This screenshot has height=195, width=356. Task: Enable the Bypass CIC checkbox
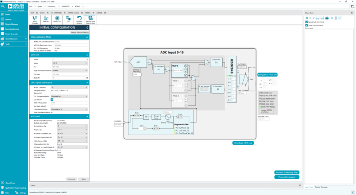pos(52,93)
